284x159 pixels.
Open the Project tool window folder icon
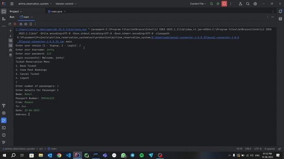tap(4, 11)
